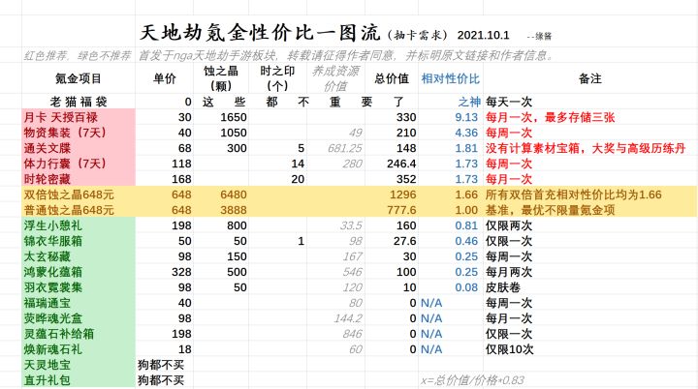Select the 普通蚀之晶648元 cell

tap(69, 210)
